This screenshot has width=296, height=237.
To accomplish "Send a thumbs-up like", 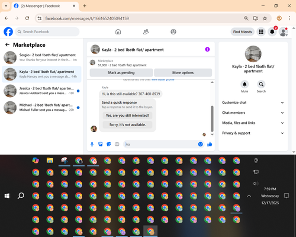I will (x=210, y=145).
